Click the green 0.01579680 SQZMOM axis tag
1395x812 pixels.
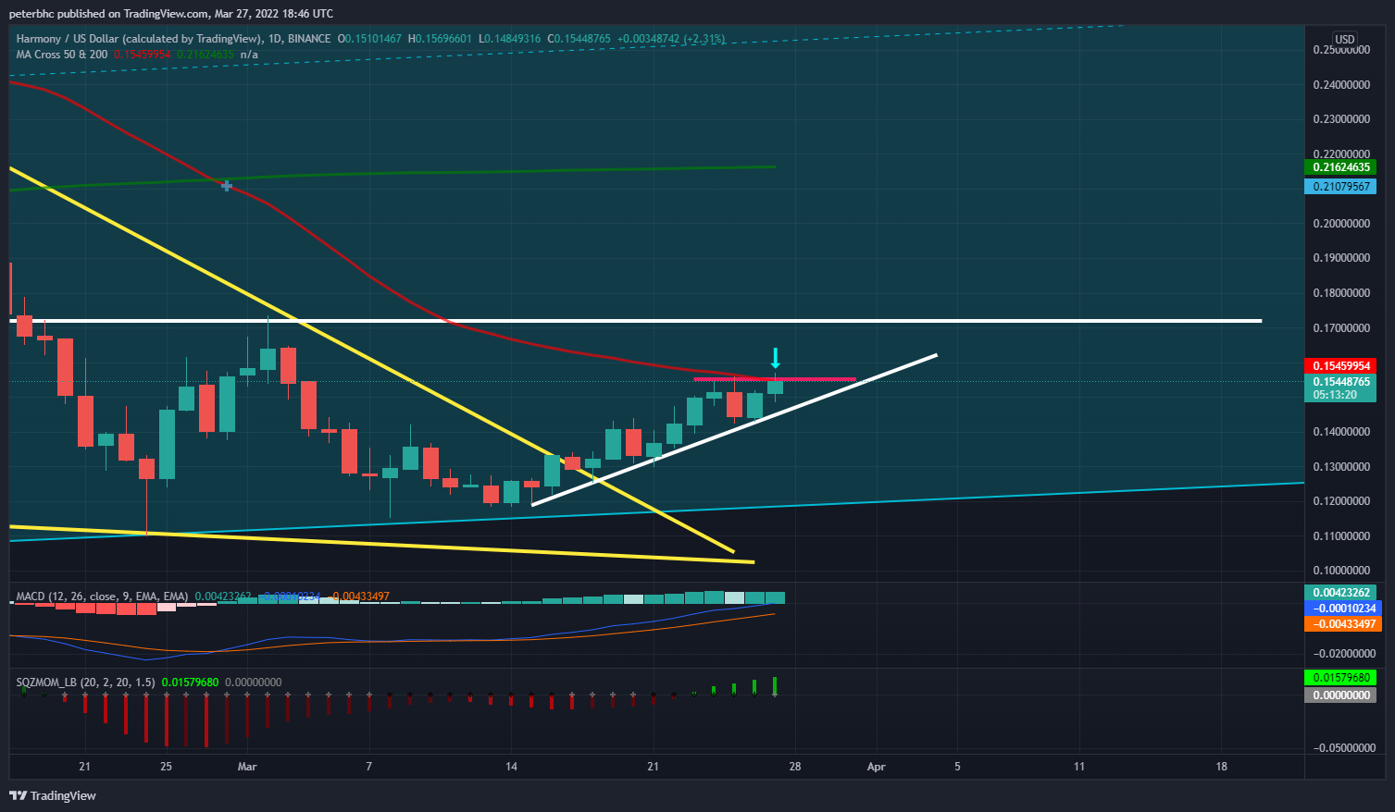coord(1340,678)
